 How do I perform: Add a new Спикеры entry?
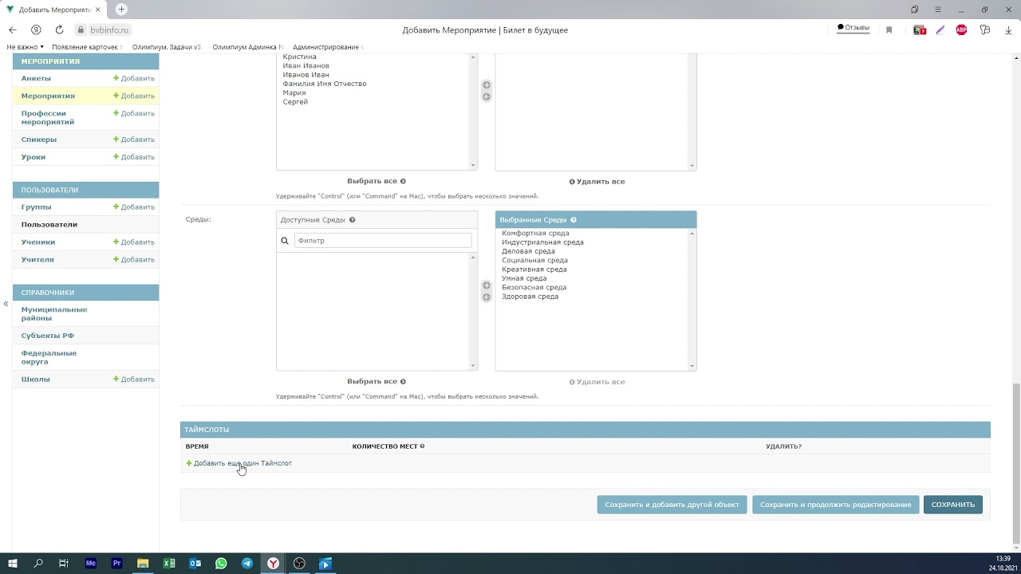coord(134,140)
